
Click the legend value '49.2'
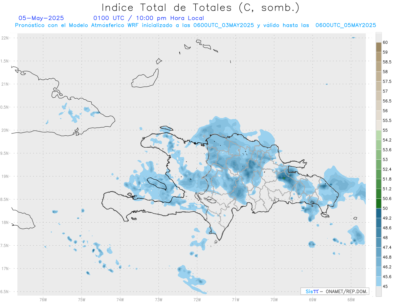pyautogui.click(x=387, y=218)
